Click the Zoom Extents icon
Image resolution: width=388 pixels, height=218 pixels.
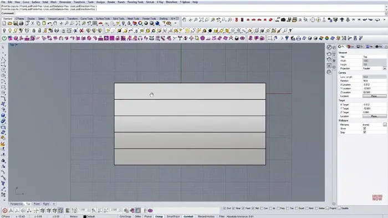click(x=78, y=23)
